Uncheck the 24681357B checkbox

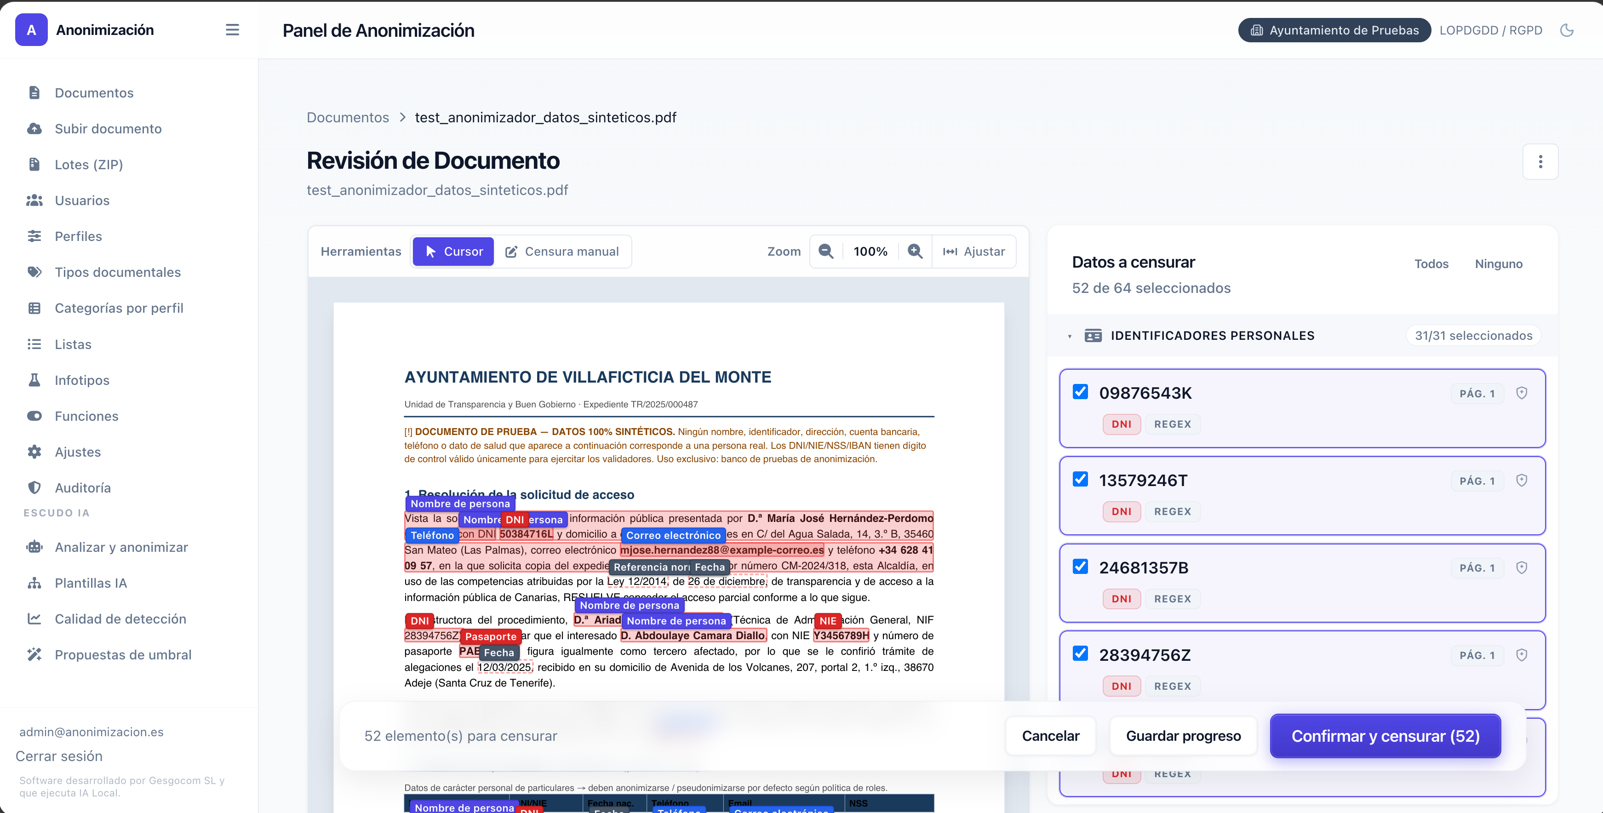point(1080,567)
